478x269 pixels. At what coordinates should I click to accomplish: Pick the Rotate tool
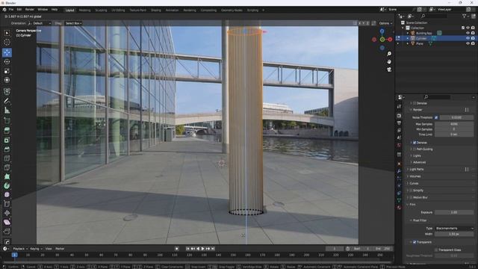[7, 61]
